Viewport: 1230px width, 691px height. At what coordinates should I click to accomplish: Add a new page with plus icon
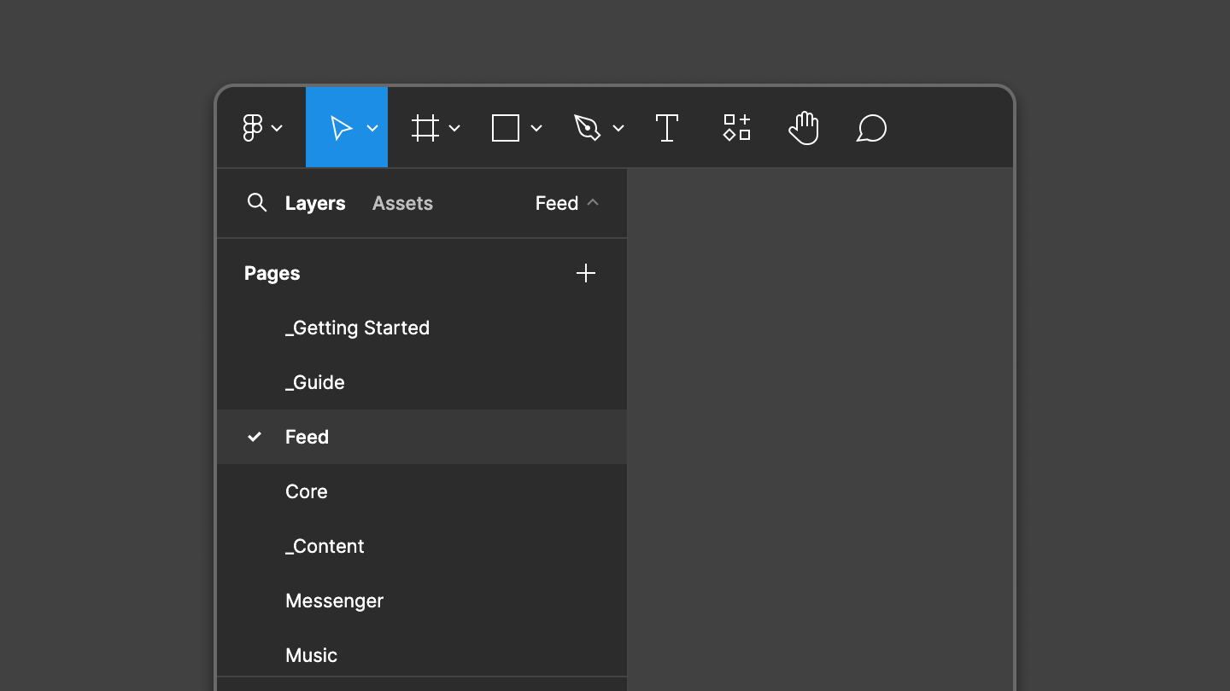pyautogui.click(x=586, y=273)
